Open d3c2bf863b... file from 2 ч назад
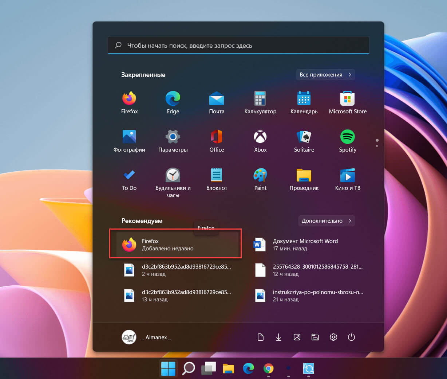Screen dimensions: 447x379 point(177,270)
